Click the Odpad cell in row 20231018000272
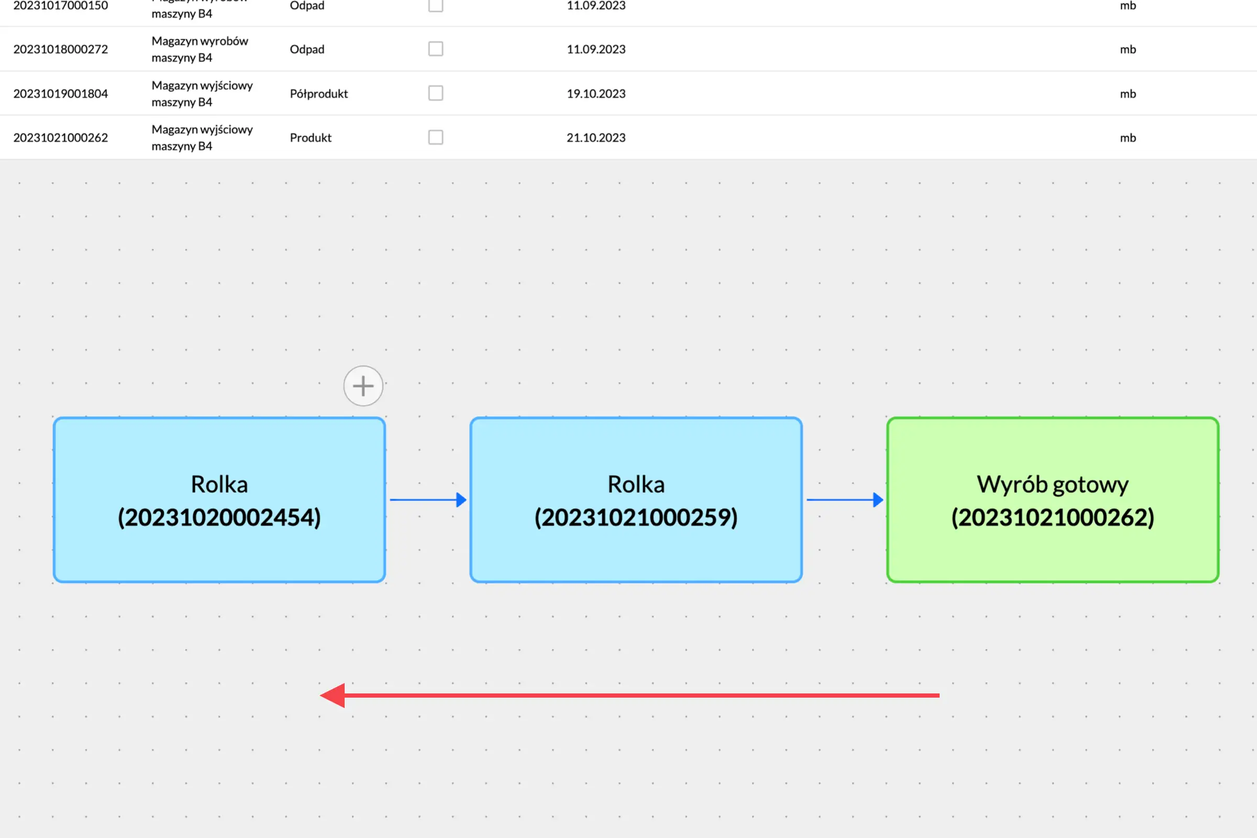 point(307,49)
